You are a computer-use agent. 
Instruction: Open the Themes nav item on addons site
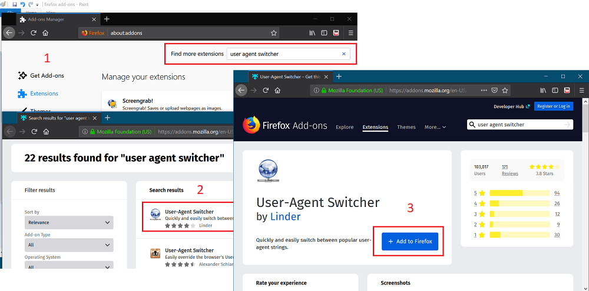406,127
